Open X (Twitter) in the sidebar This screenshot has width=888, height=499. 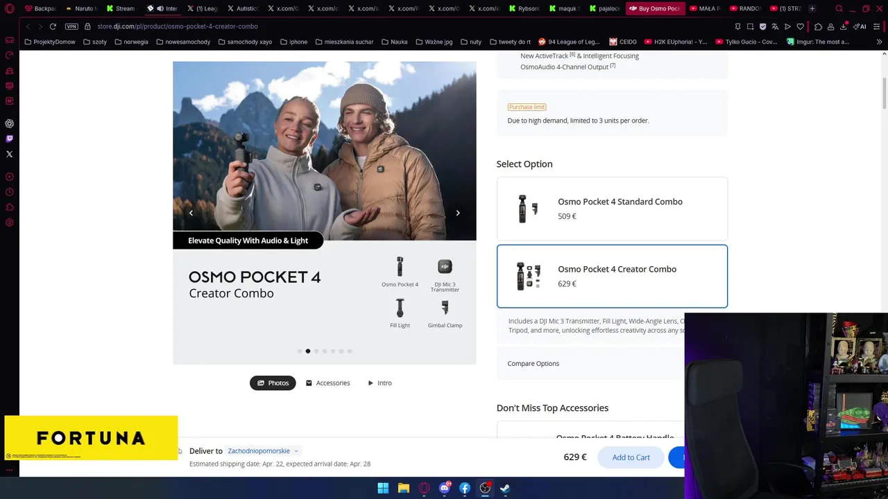coord(10,154)
